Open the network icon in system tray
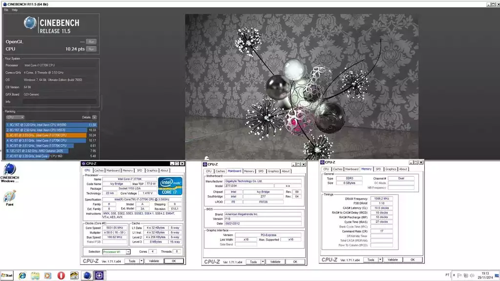 (465, 275)
